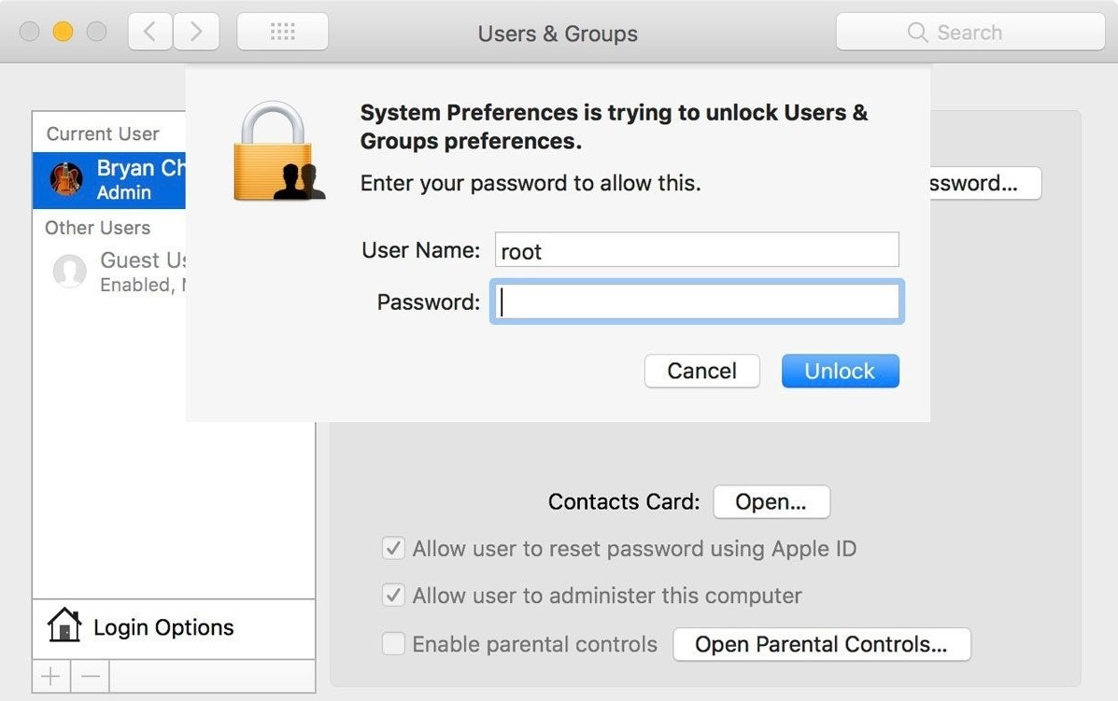Open Login Options
This screenshot has height=701, width=1118.
click(x=174, y=627)
